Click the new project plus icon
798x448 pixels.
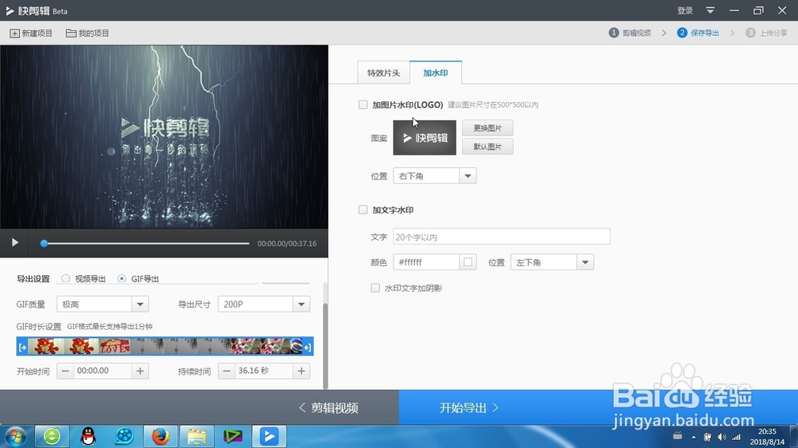pos(14,33)
